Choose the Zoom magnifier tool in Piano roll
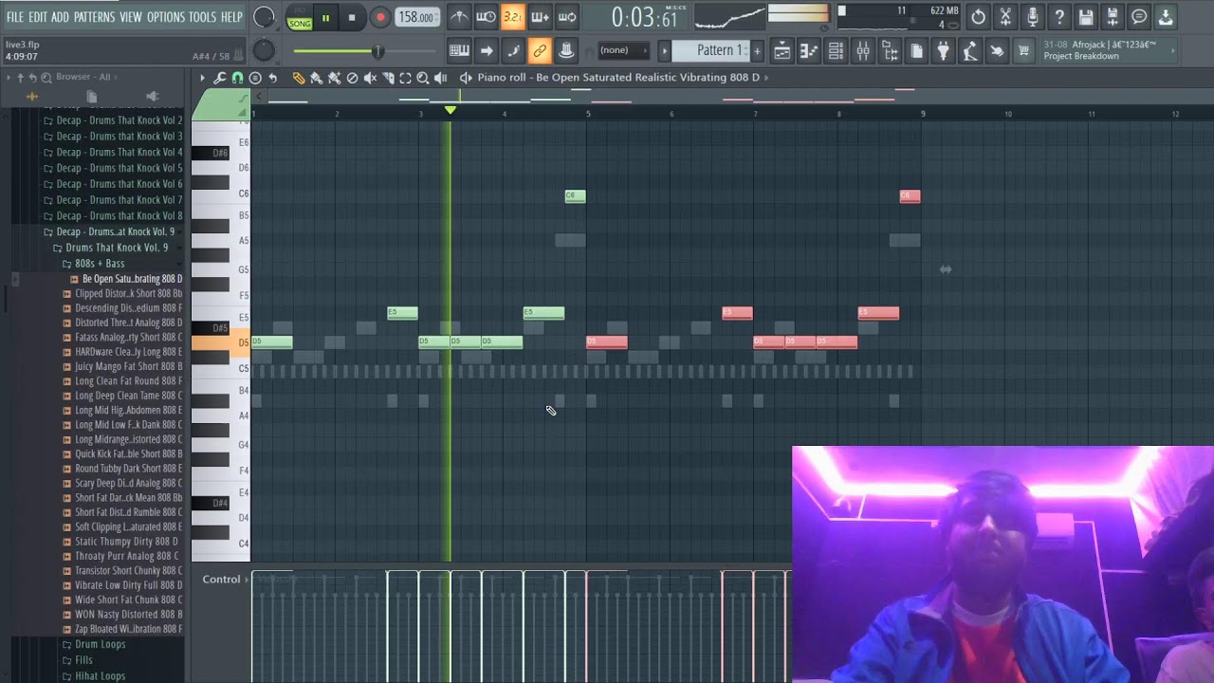 pos(423,78)
